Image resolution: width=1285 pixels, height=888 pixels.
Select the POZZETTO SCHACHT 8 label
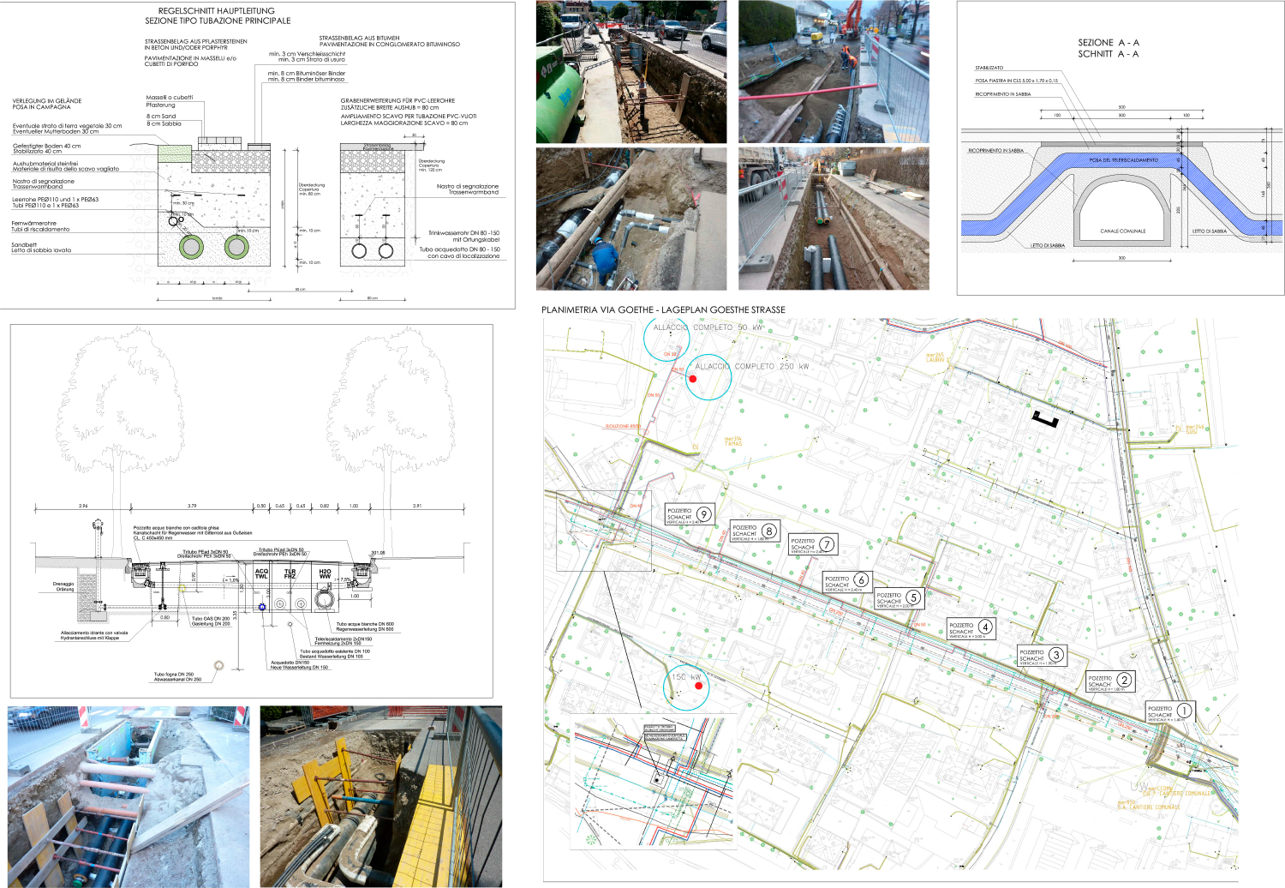click(x=754, y=531)
